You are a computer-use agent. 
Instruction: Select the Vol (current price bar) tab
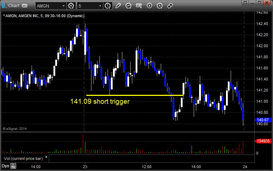[x=23, y=158]
